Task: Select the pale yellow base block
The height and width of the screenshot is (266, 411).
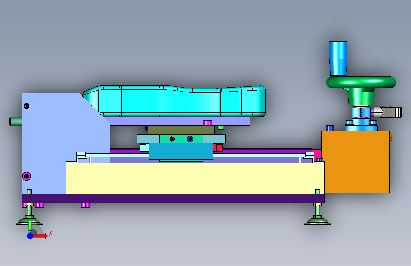Action: 195,178
